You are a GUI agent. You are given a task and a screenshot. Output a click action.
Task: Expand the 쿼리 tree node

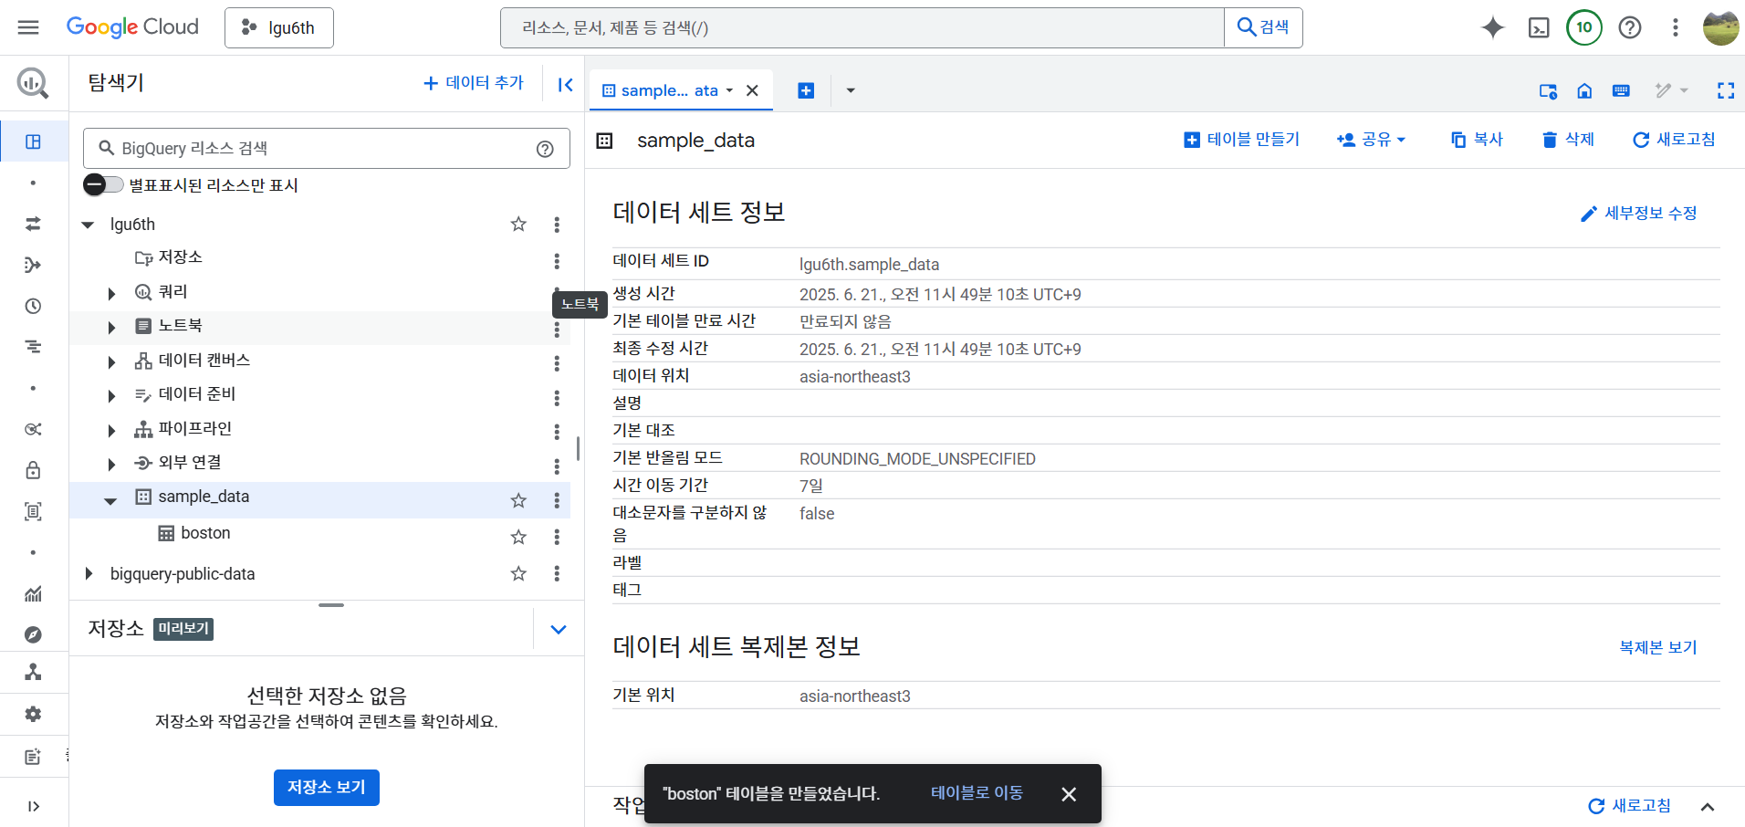tap(111, 293)
